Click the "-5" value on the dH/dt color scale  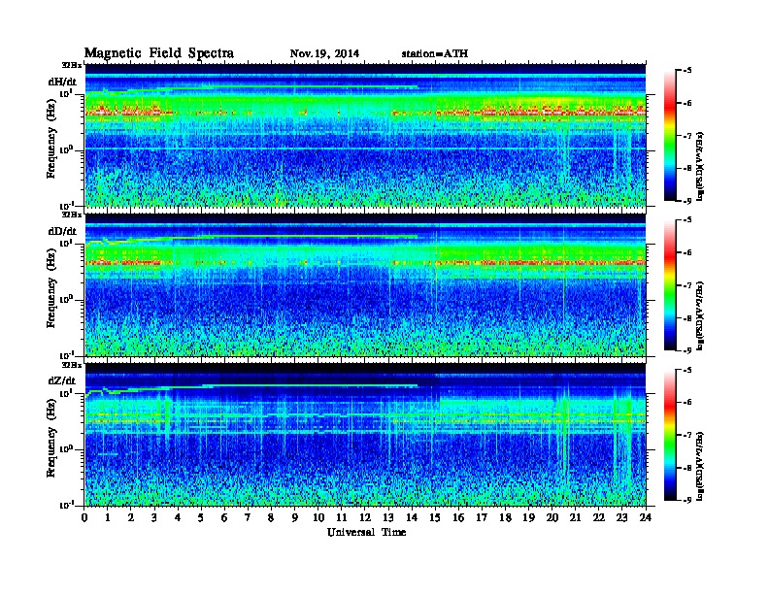(x=687, y=70)
